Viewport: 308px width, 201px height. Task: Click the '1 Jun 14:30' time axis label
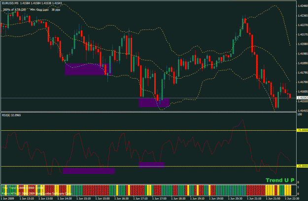click(x=65, y=199)
